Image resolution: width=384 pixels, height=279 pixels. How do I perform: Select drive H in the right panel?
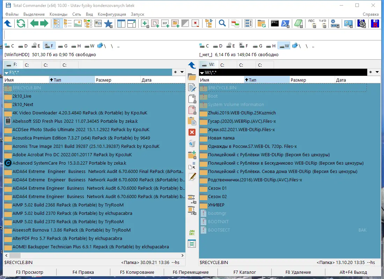271,46
